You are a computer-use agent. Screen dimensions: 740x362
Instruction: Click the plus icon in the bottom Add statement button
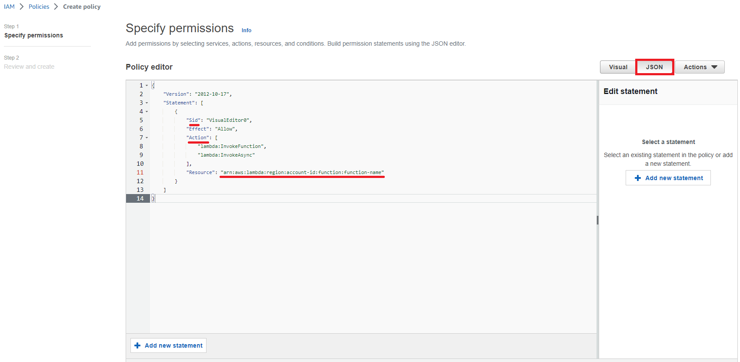[x=137, y=345]
